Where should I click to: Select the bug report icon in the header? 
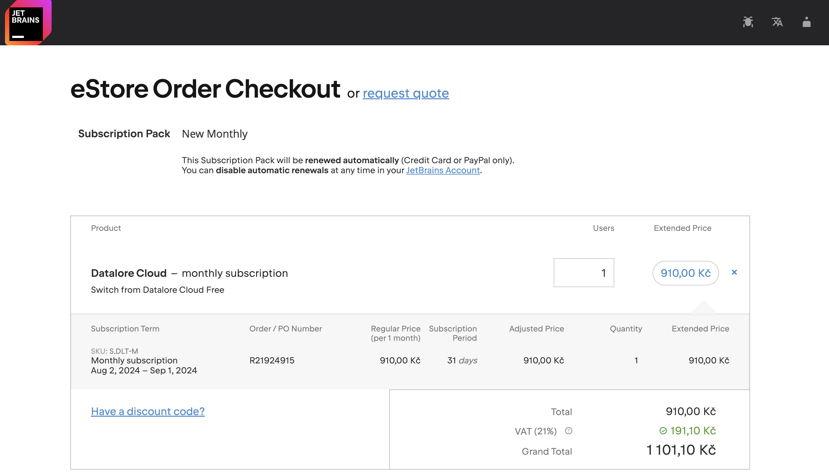pyautogui.click(x=748, y=22)
